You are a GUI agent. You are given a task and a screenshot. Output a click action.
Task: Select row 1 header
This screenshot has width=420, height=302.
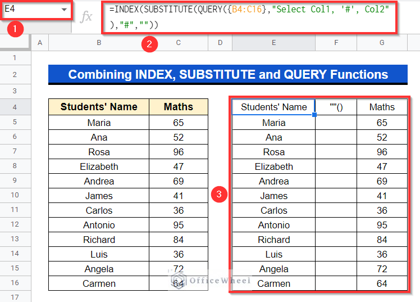pos(15,58)
